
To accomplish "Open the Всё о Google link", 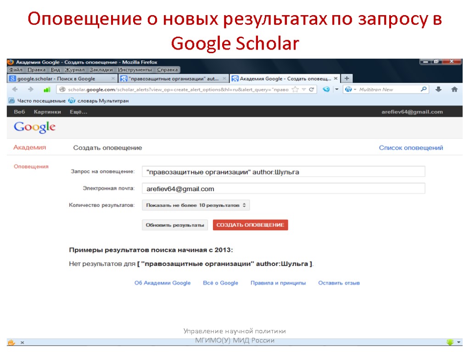I will [221, 283].
